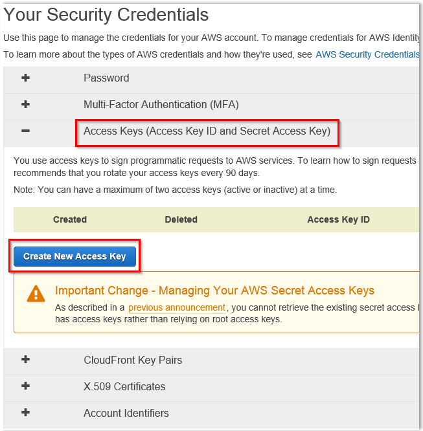
Task: Click the plus icon beside Password
Action: [26, 78]
